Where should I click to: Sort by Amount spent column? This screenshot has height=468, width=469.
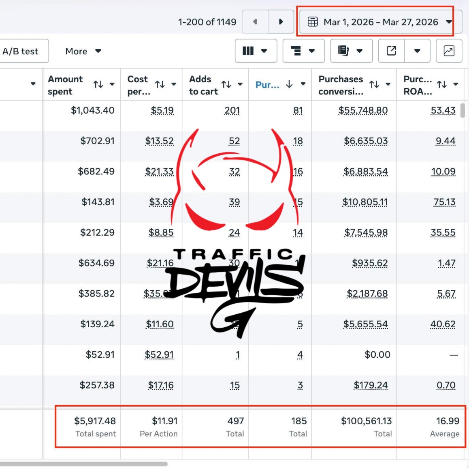98,84
